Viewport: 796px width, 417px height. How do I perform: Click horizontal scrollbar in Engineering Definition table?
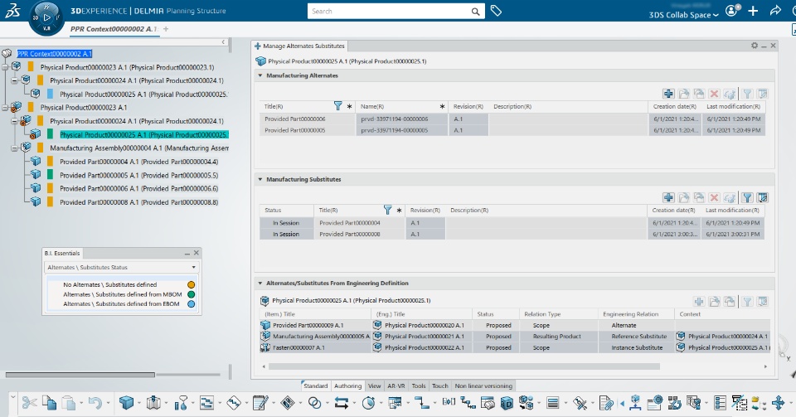(464, 366)
